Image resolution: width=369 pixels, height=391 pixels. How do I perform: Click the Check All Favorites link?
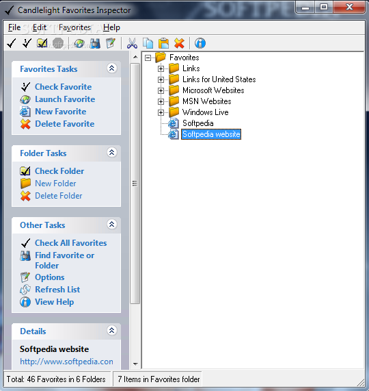71,243
